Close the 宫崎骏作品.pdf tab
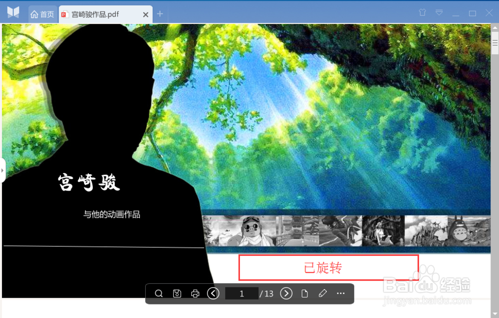The width and height of the screenshot is (499, 318). [145, 14]
